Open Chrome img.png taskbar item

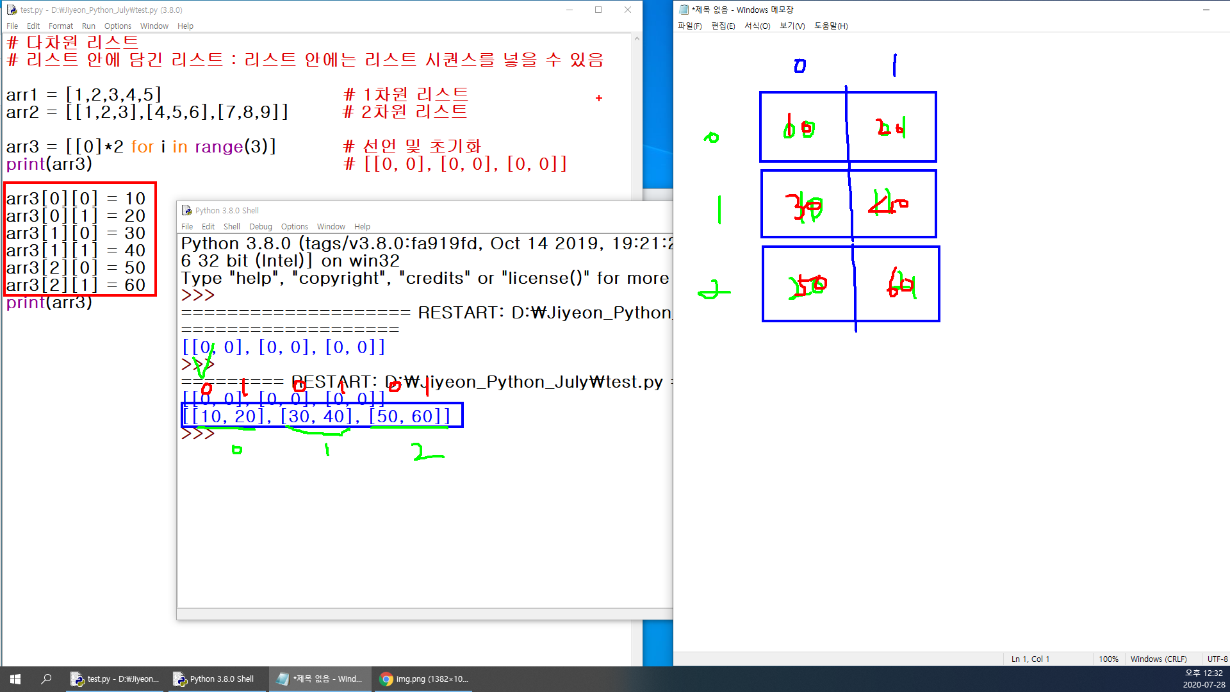click(423, 679)
